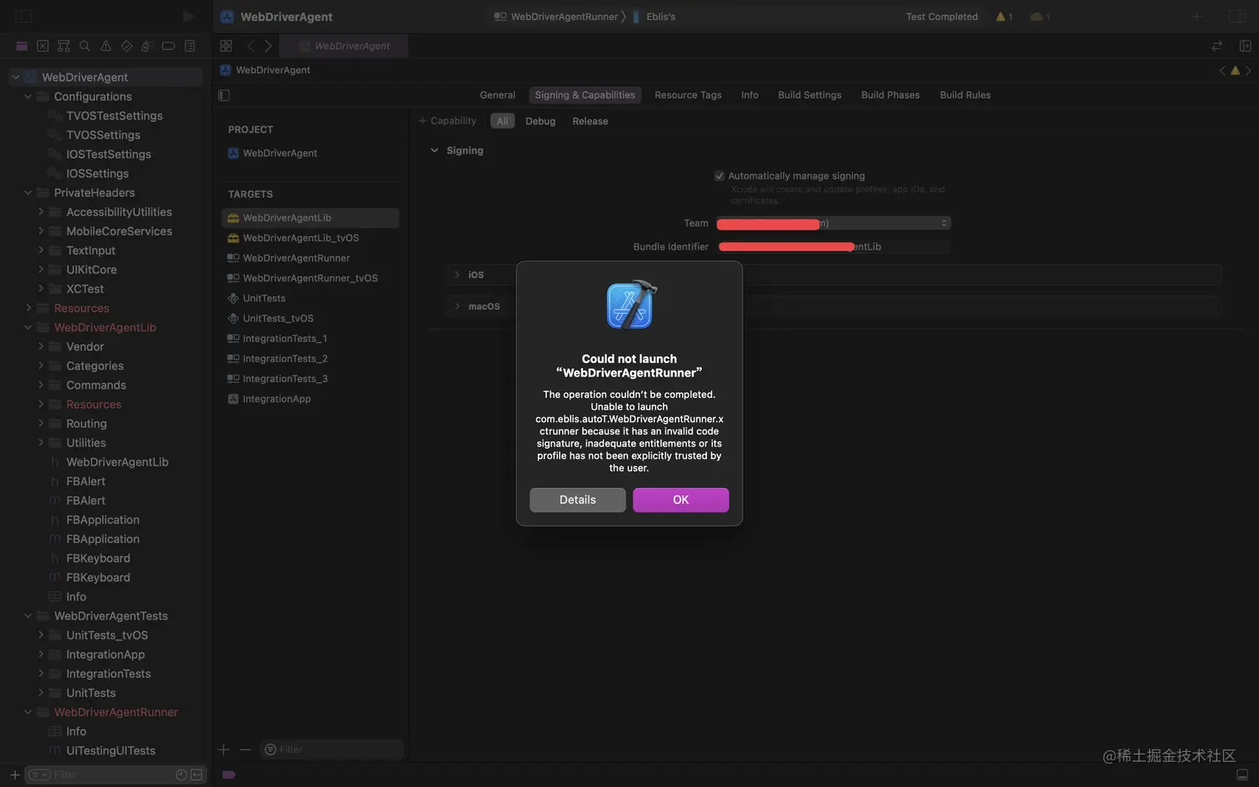Switch to the Resource Tags tab
1259x787 pixels.
coord(688,95)
